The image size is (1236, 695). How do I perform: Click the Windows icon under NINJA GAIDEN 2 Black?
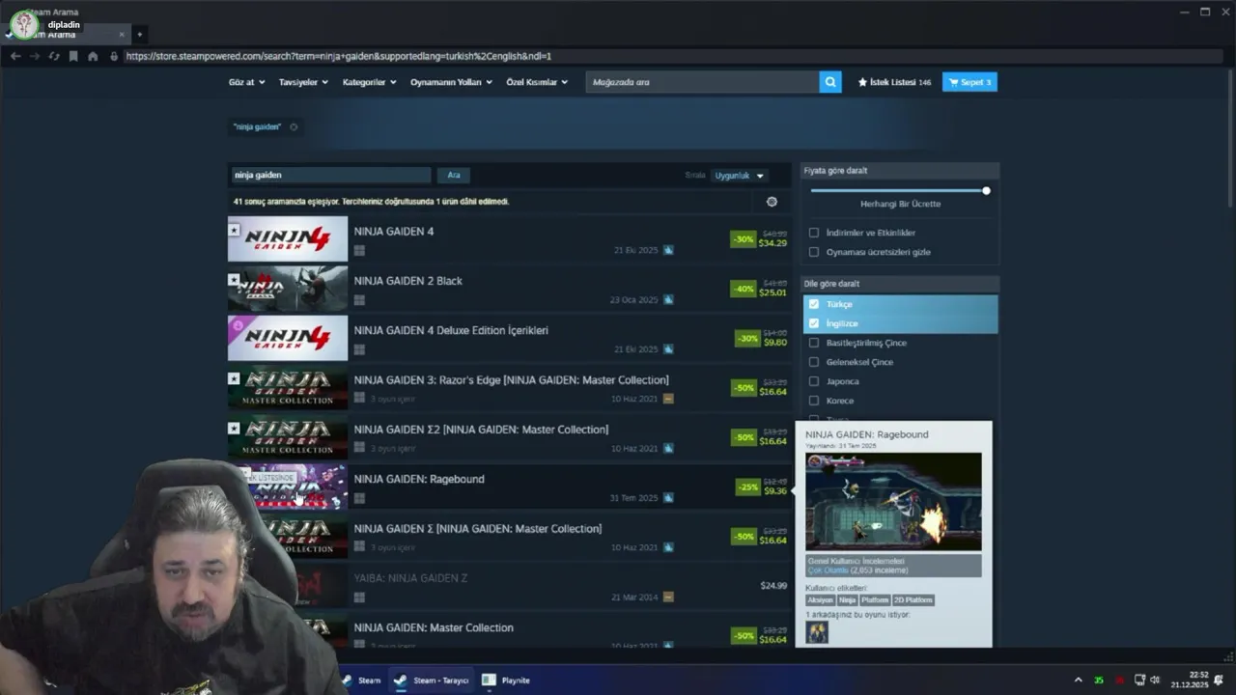359,299
